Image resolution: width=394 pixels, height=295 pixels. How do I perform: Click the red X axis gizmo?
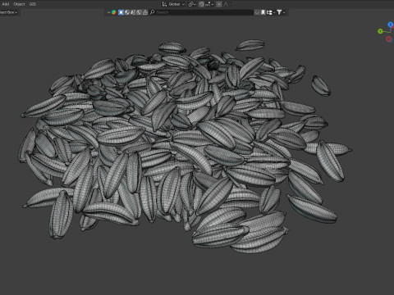pos(388,39)
